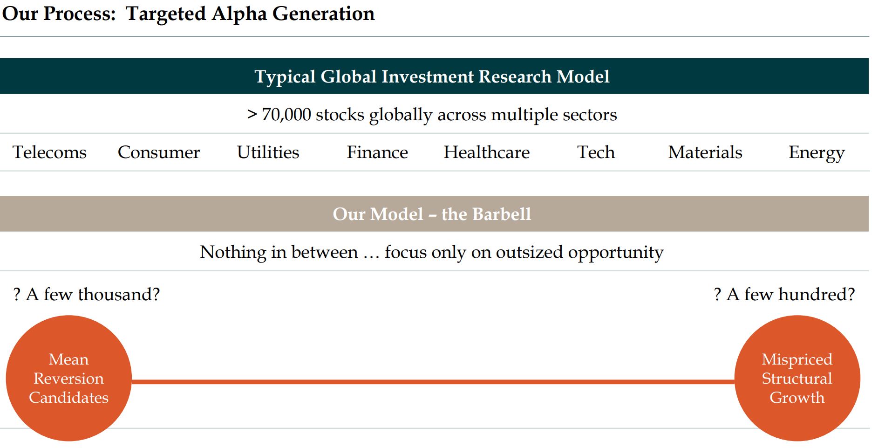Click the divider line below the sector names

434,171
